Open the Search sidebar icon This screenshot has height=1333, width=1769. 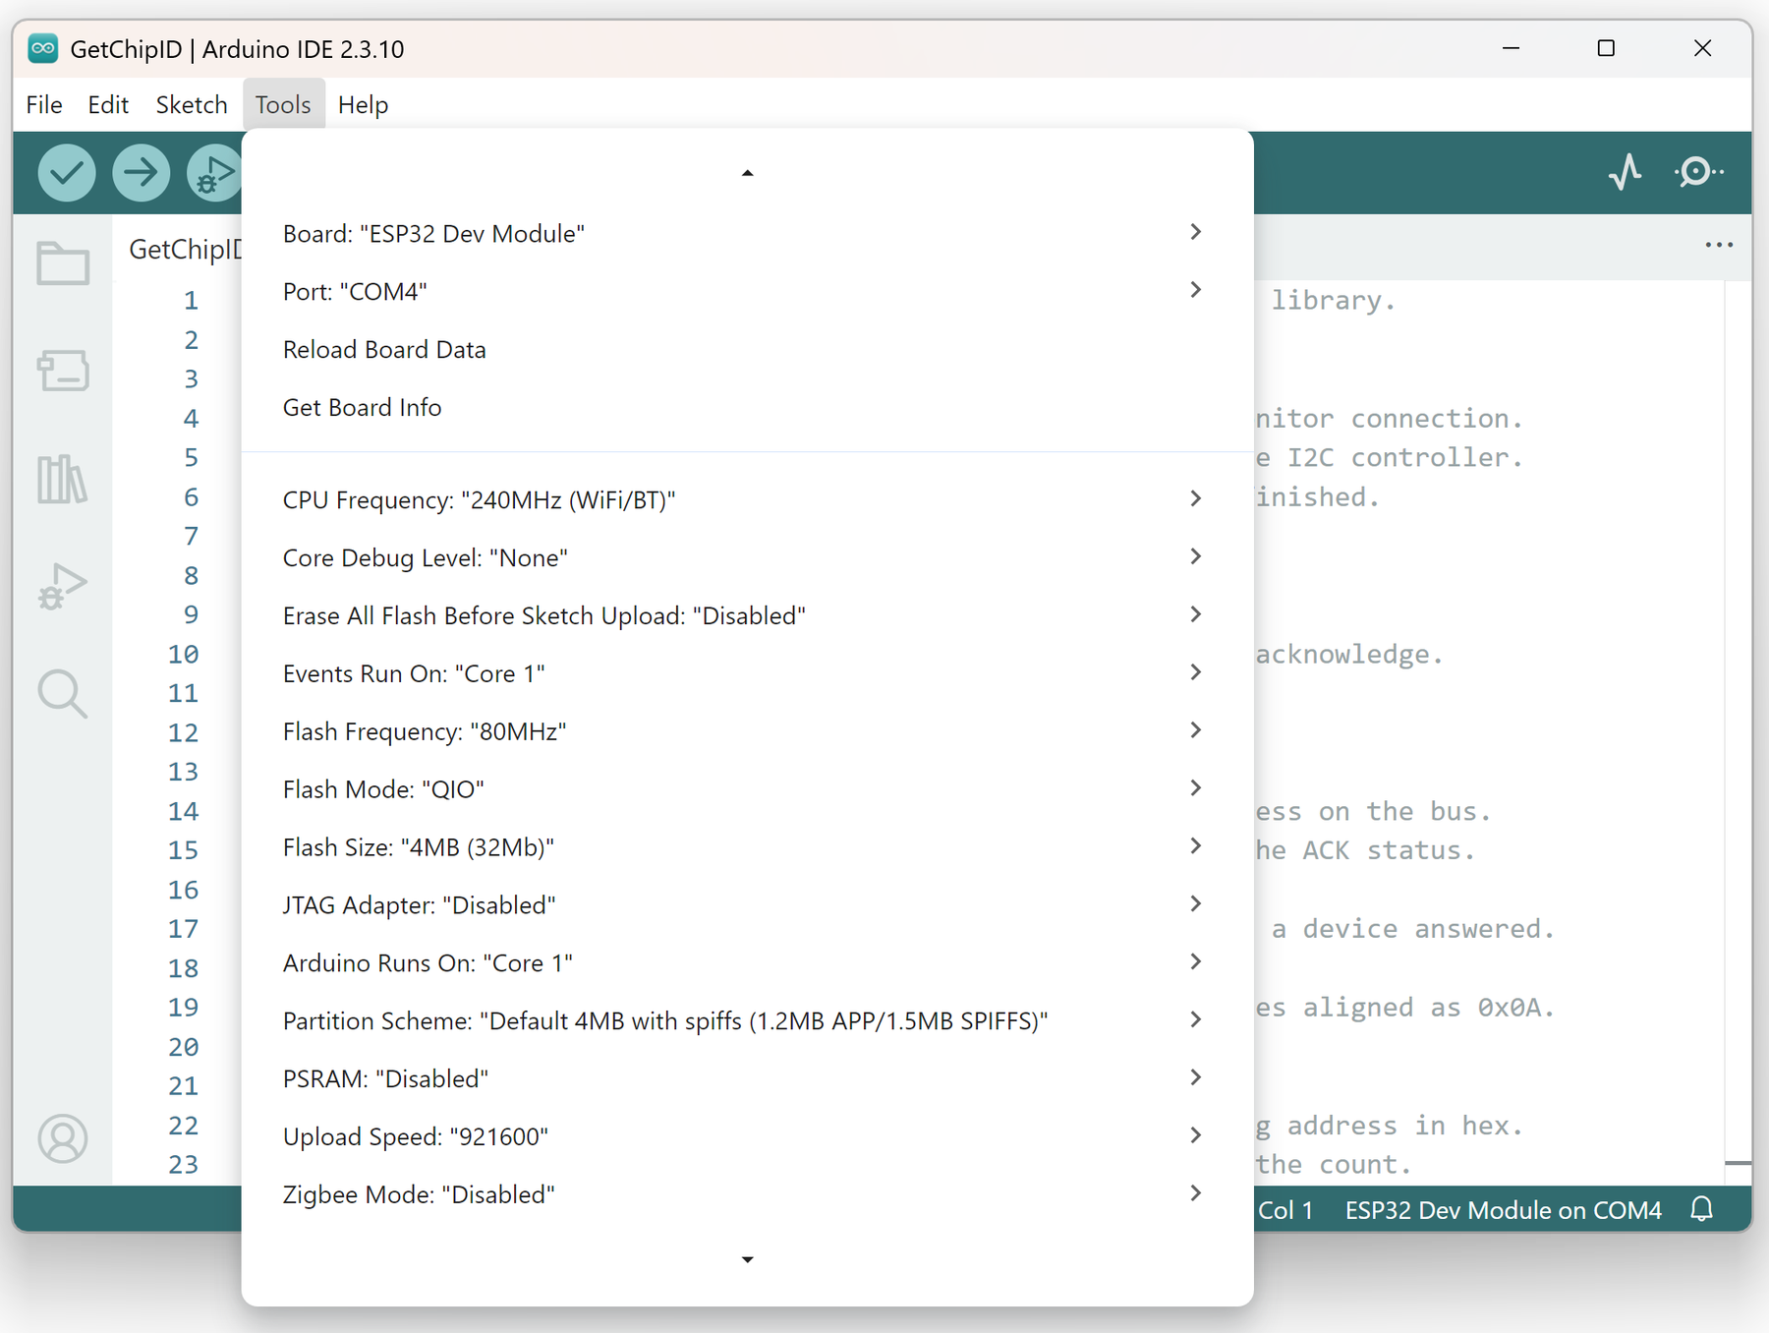click(x=63, y=694)
